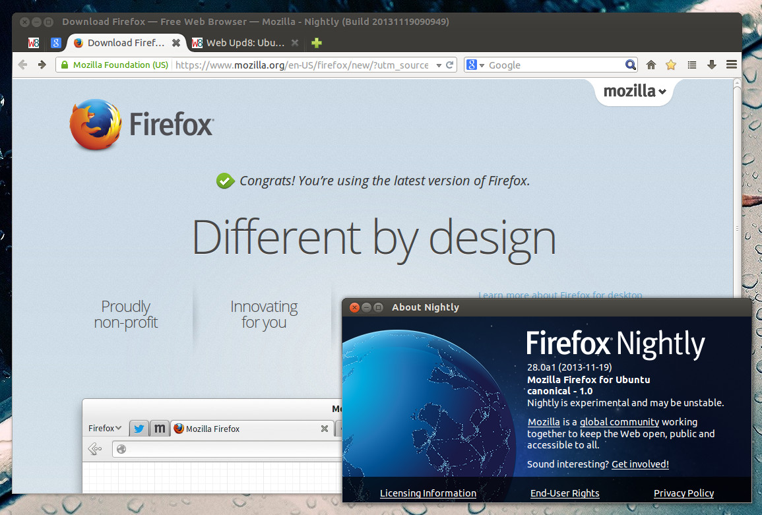Click the Mozilla Foundation (US) identity badge
Viewport: 762px width, 515px height.
(115, 65)
